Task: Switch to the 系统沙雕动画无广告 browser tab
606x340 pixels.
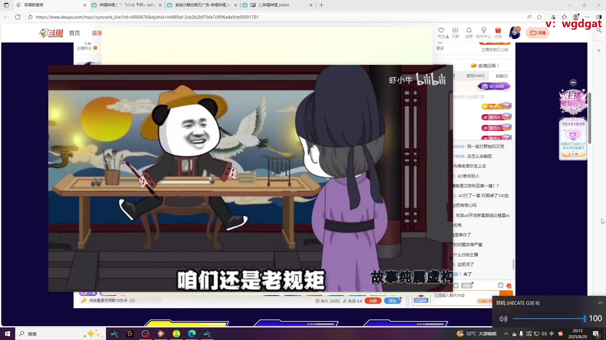Action: click(202, 5)
